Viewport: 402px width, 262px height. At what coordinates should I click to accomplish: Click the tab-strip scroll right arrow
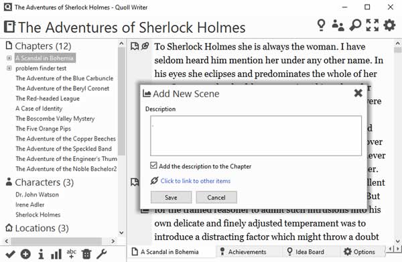click(x=398, y=249)
